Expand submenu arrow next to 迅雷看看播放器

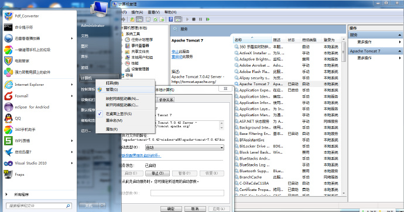point(72,39)
